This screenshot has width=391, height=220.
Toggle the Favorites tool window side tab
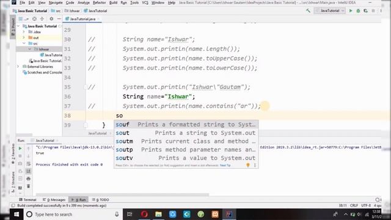[x=13, y=154]
